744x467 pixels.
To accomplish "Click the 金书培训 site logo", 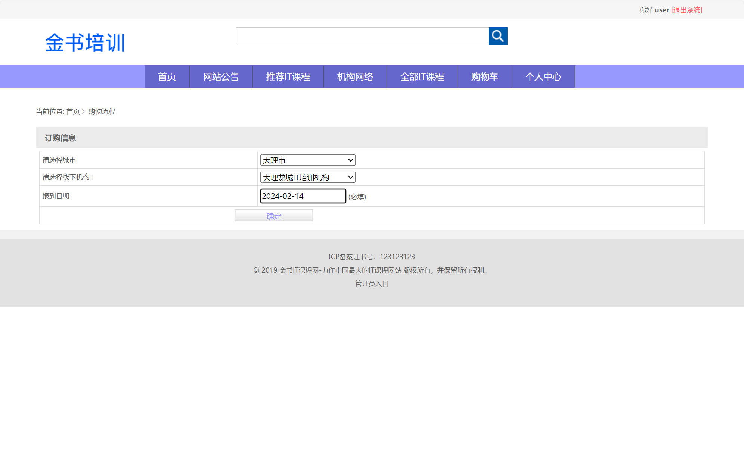I will (x=85, y=43).
